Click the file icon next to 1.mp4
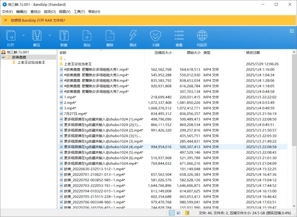This screenshot has width=297, height=217. coord(61,97)
